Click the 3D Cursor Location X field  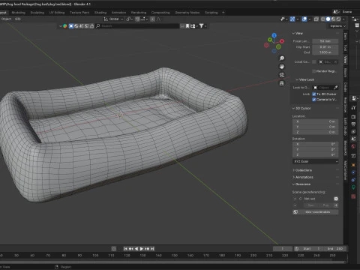[316, 121]
